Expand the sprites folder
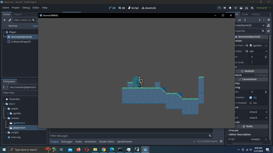 click(8, 113)
